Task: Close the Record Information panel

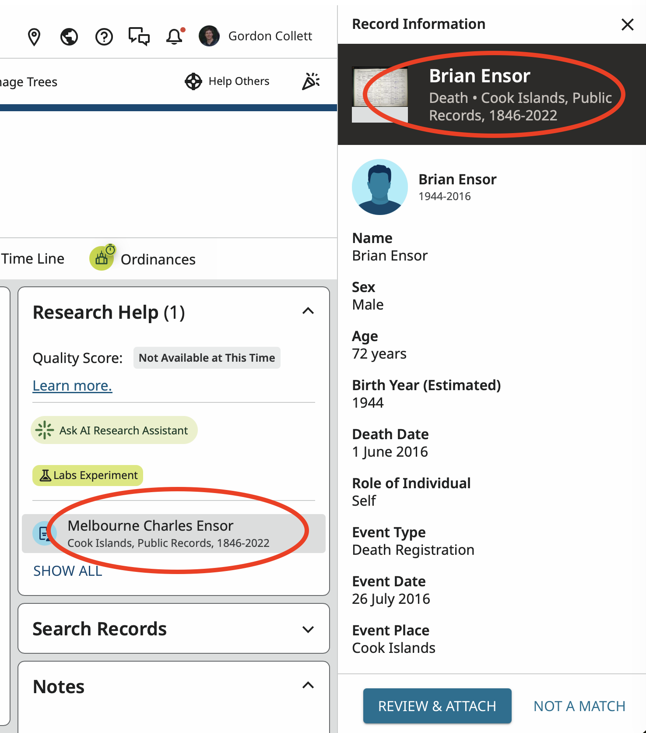Action: tap(628, 25)
